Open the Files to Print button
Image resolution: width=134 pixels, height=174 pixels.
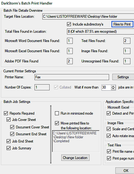tap(122, 24)
